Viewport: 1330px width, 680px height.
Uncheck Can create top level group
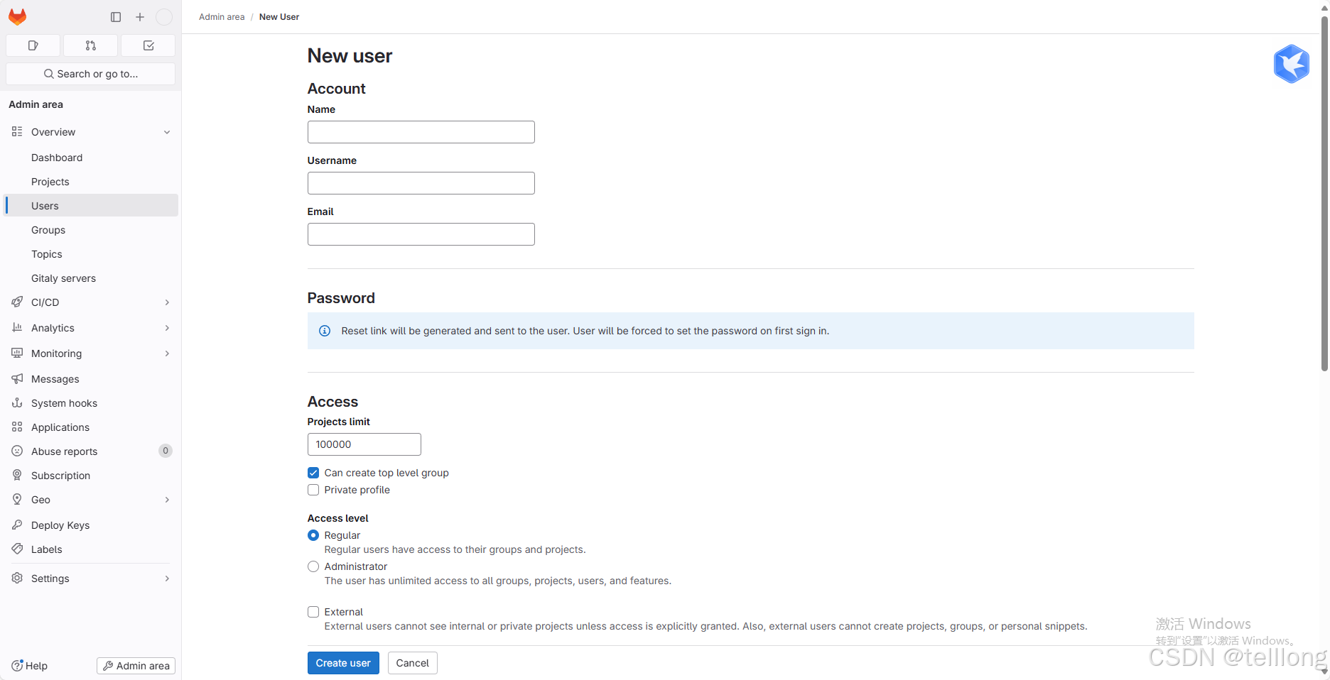(313, 473)
